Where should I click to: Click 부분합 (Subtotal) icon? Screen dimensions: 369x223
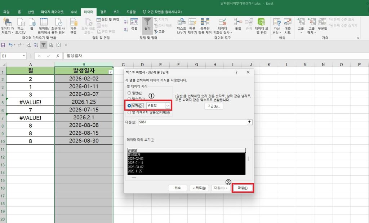323,24
